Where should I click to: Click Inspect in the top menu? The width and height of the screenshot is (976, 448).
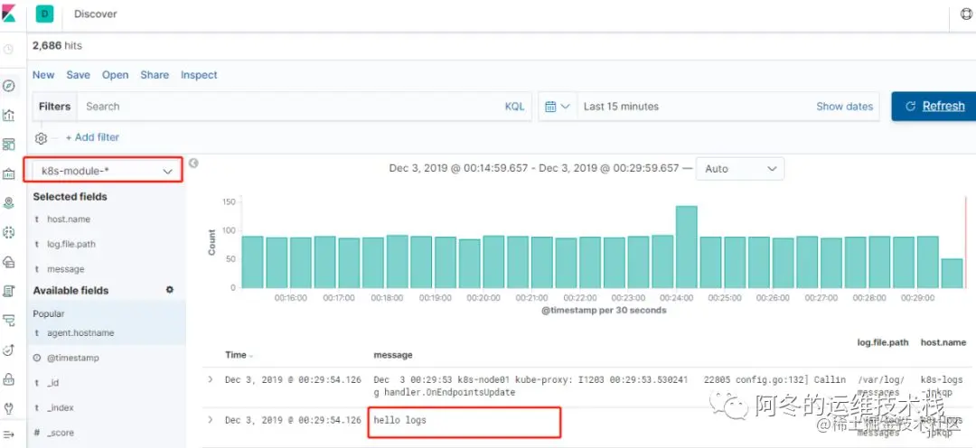pyautogui.click(x=199, y=75)
